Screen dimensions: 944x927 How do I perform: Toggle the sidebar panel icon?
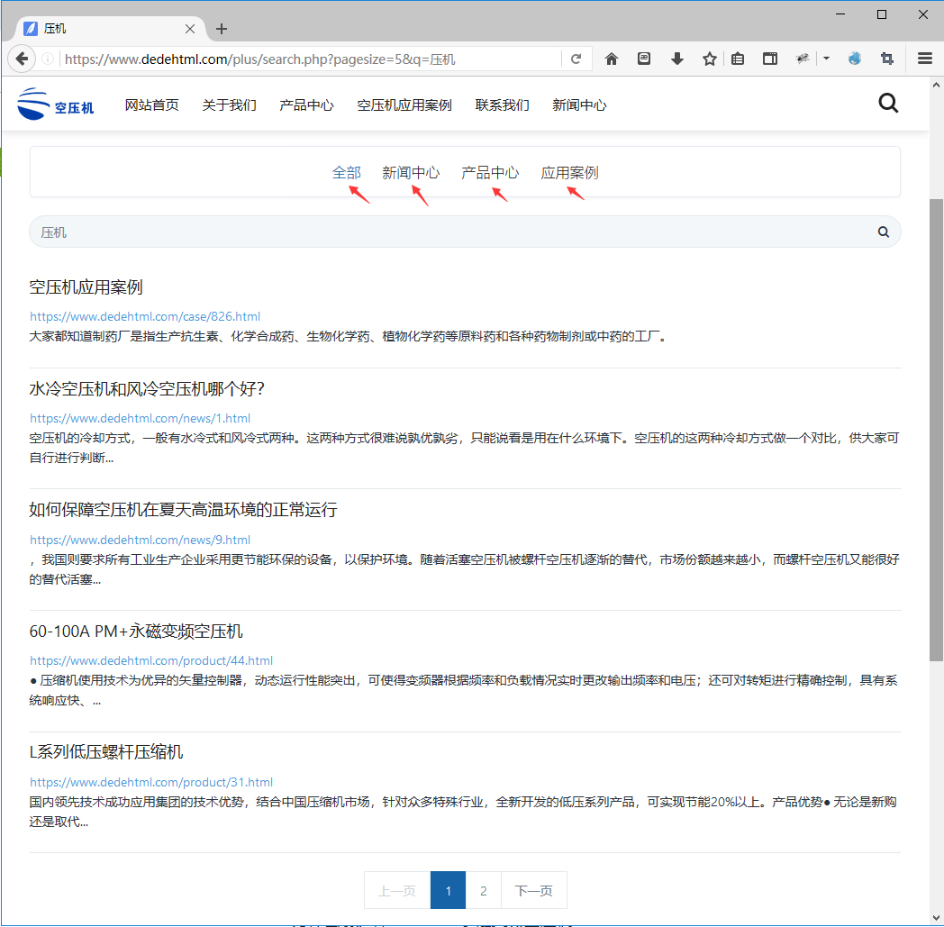coord(770,59)
